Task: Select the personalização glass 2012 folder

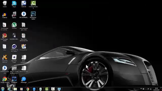Action: pyautogui.click(x=24, y=26)
